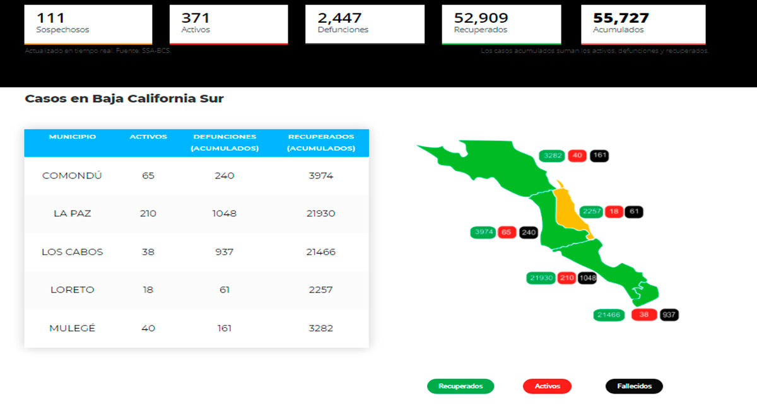This screenshot has height=420, width=757.
Task: Select the Activos card showing 371
Action: click(x=229, y=25)
